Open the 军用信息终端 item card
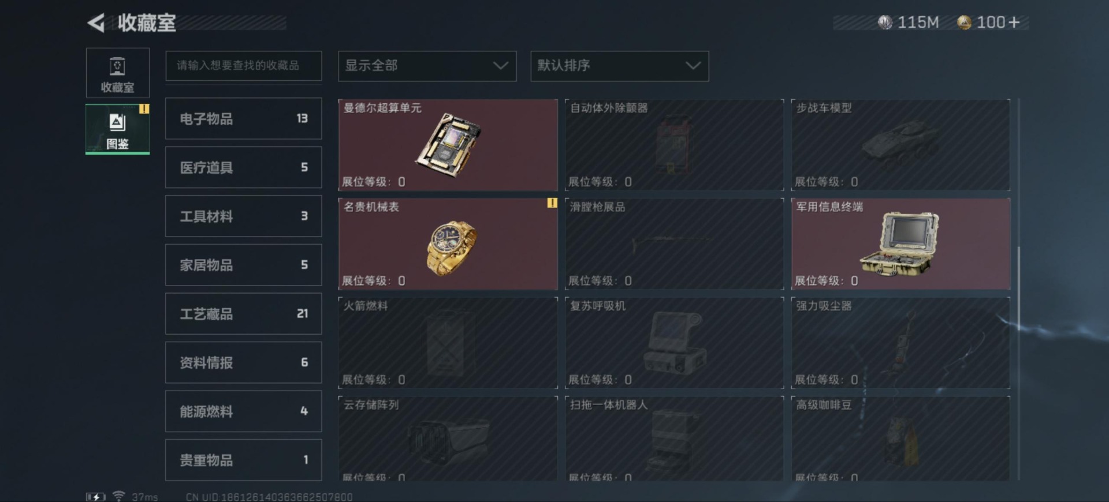1109x502 pixels. click(x=900, y=243)
